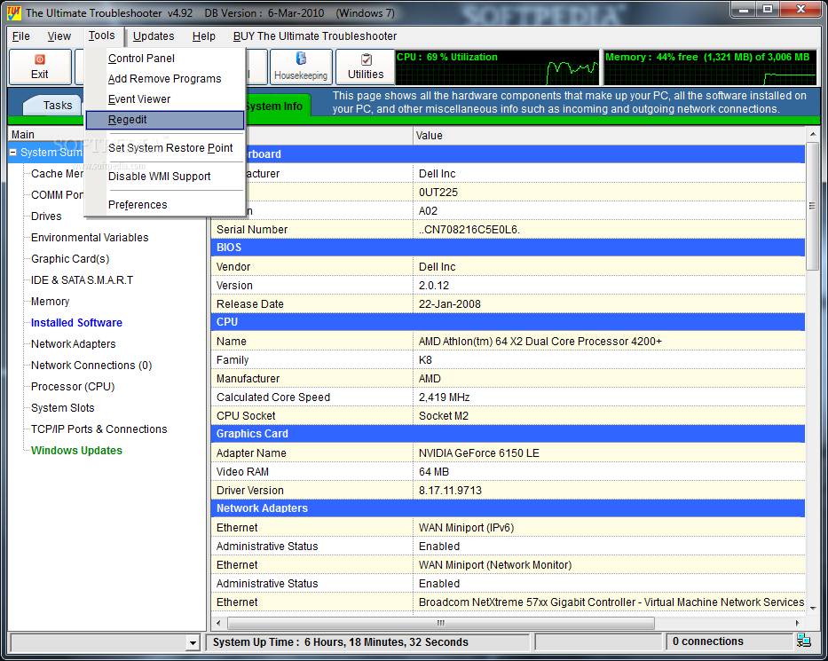
Task: Click the Serial Number row label
Action: (x=252, y=230)
